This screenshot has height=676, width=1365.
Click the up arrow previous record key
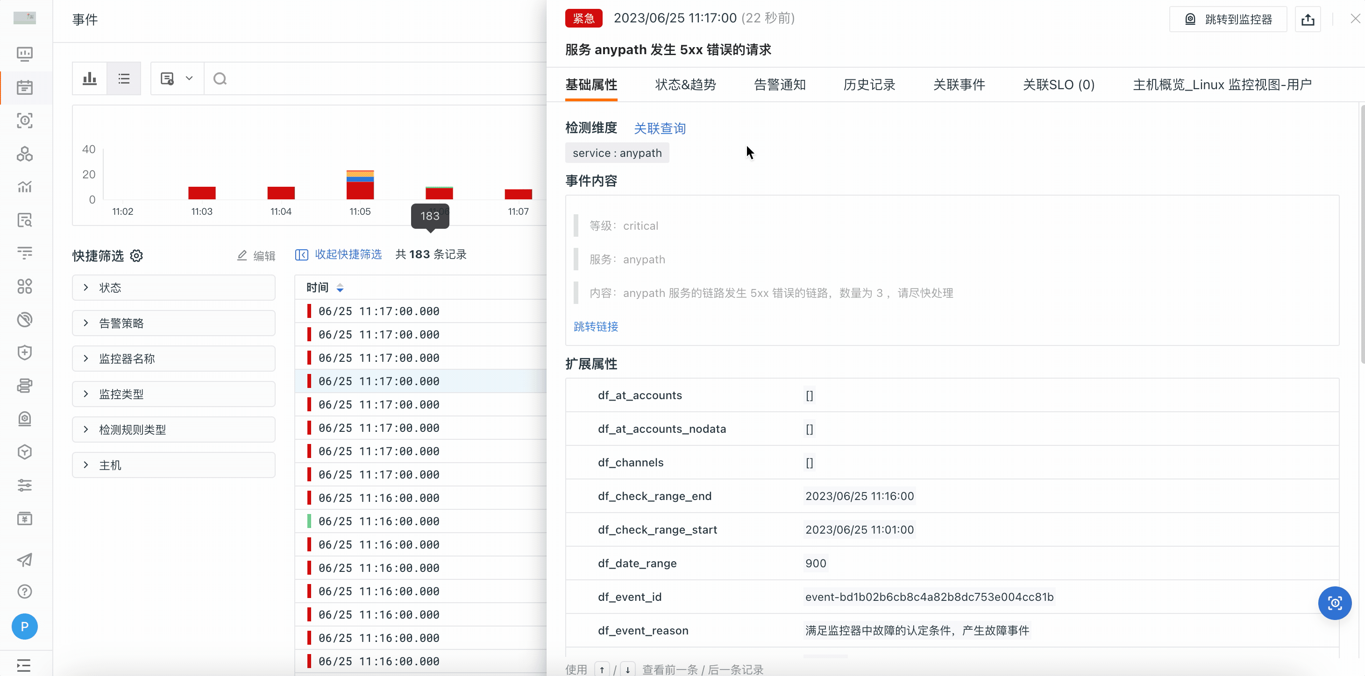pyautogui.click(x=601, y=669)
